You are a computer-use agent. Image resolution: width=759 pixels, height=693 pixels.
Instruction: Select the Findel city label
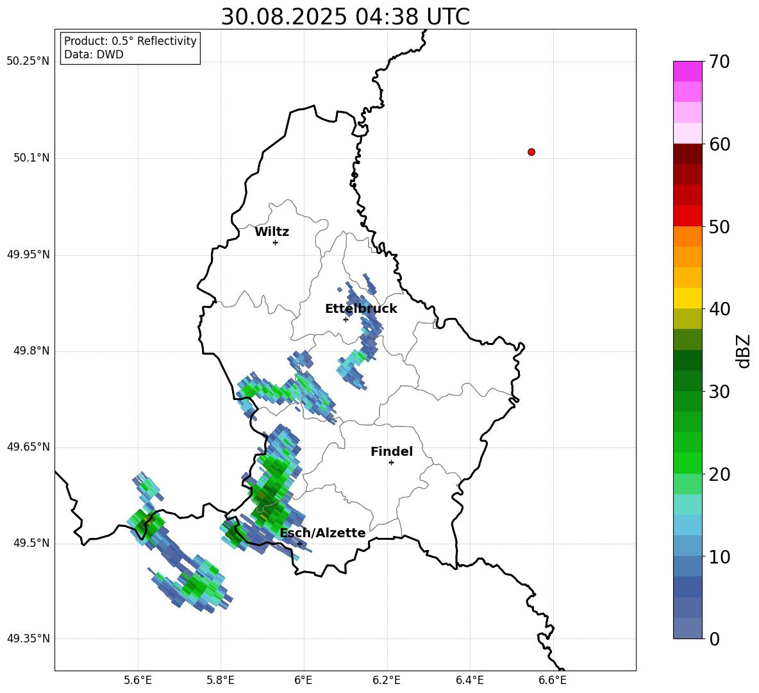click(392, 451)
